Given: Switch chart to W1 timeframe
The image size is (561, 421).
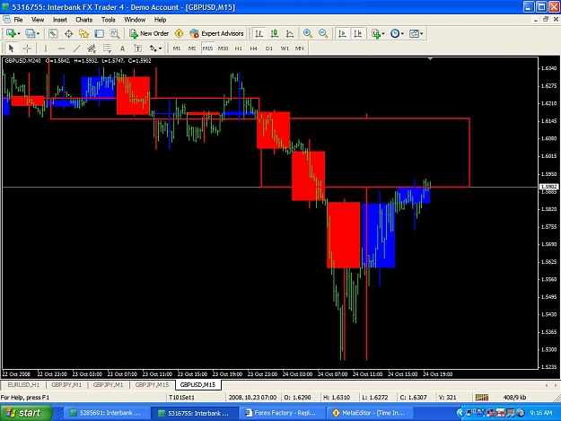Looking at the screenshot, I should (285, 48).
